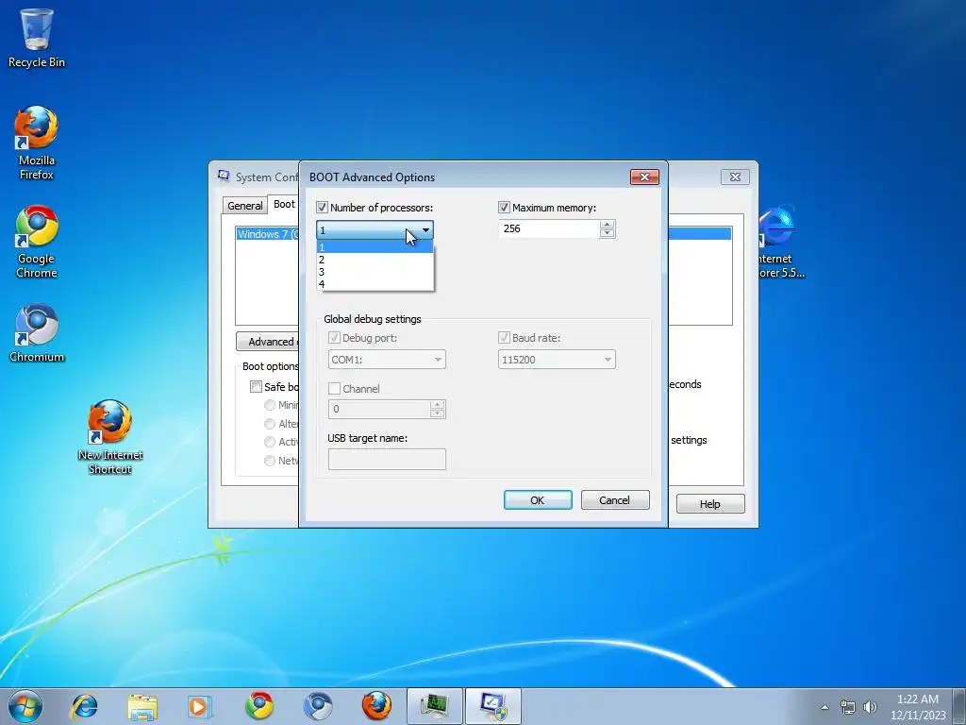Close the BOOT Advanced Options dialog
Image resolution: width=966 pixels, height=725 pixels.
644,177
